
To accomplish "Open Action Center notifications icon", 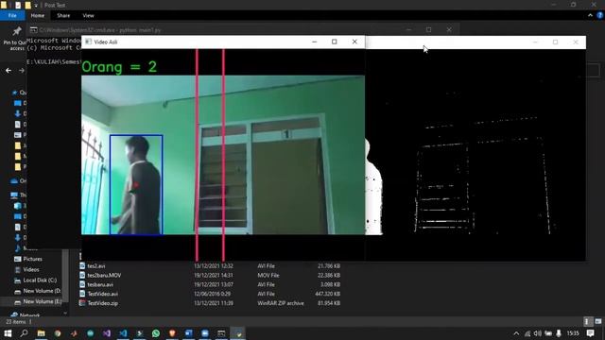I will point(590,333).
